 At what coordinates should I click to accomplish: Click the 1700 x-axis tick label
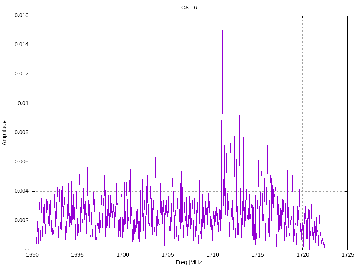(x=122, y=255)
